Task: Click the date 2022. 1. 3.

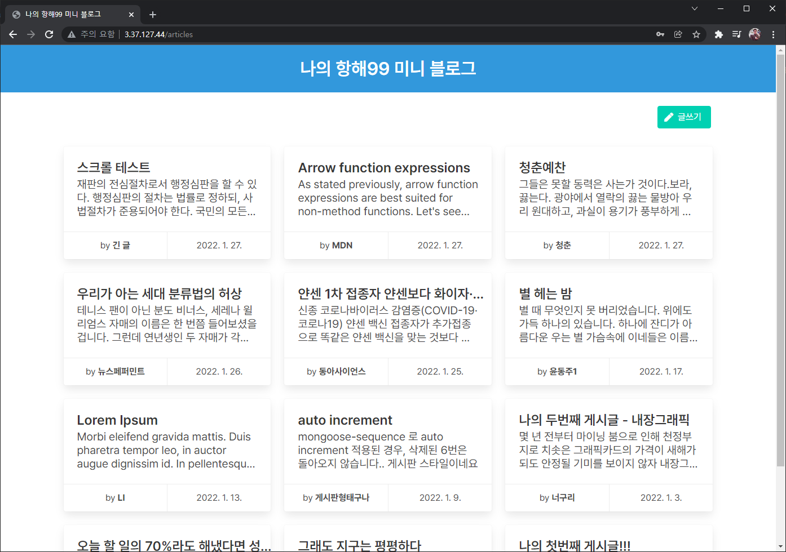Action: 661,498
